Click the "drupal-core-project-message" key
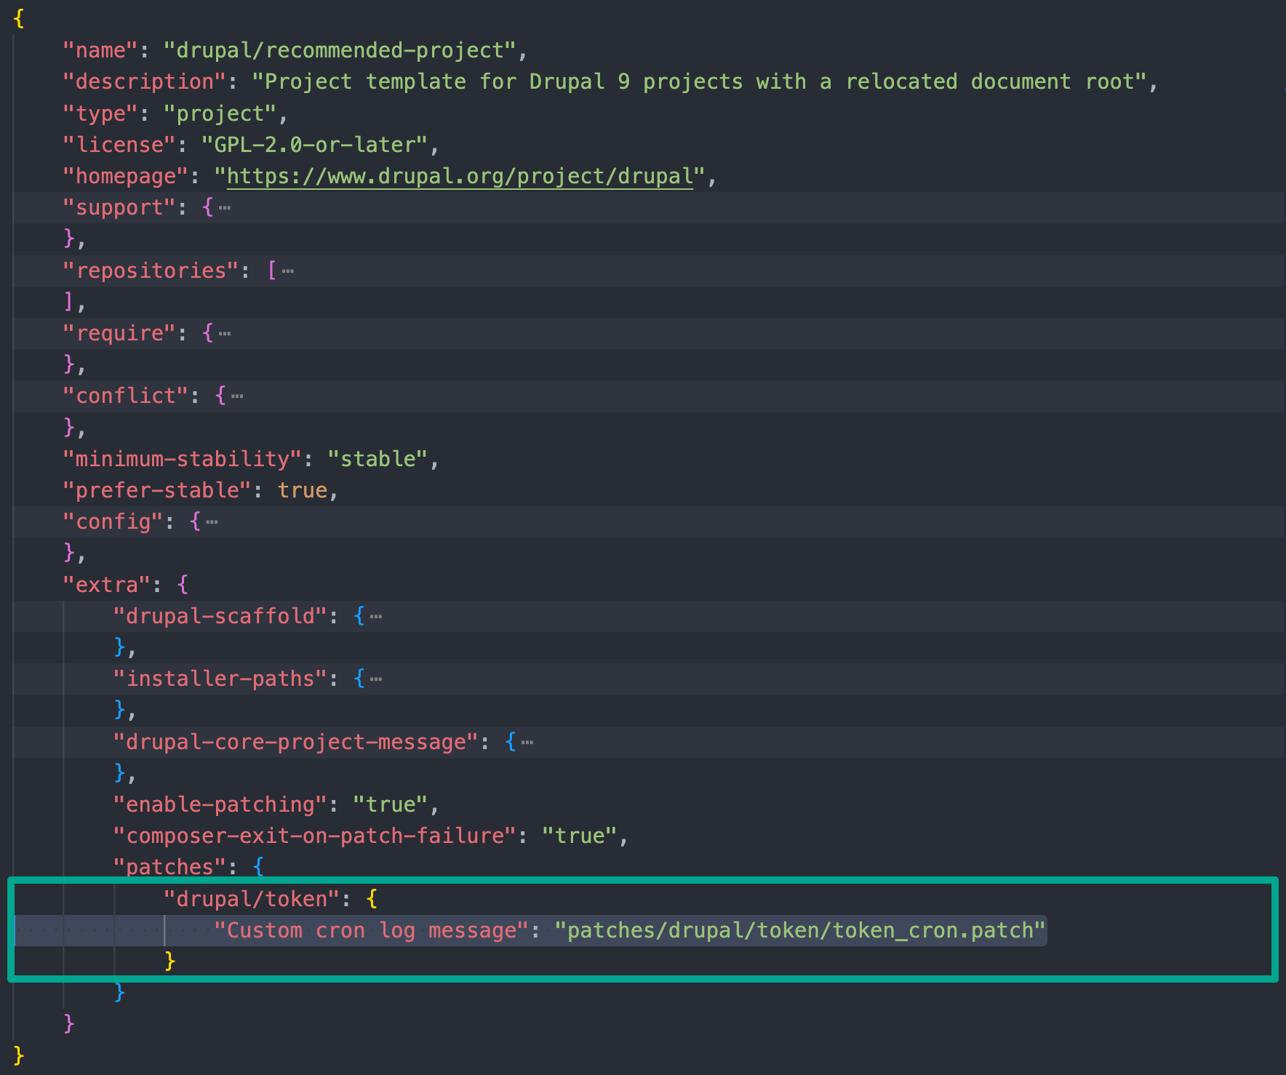The width and height of the screenshot is (1286, 1075). tap(296, 743)
